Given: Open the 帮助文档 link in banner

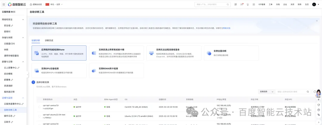Looking at the screenshot, I should coord(227,28).
